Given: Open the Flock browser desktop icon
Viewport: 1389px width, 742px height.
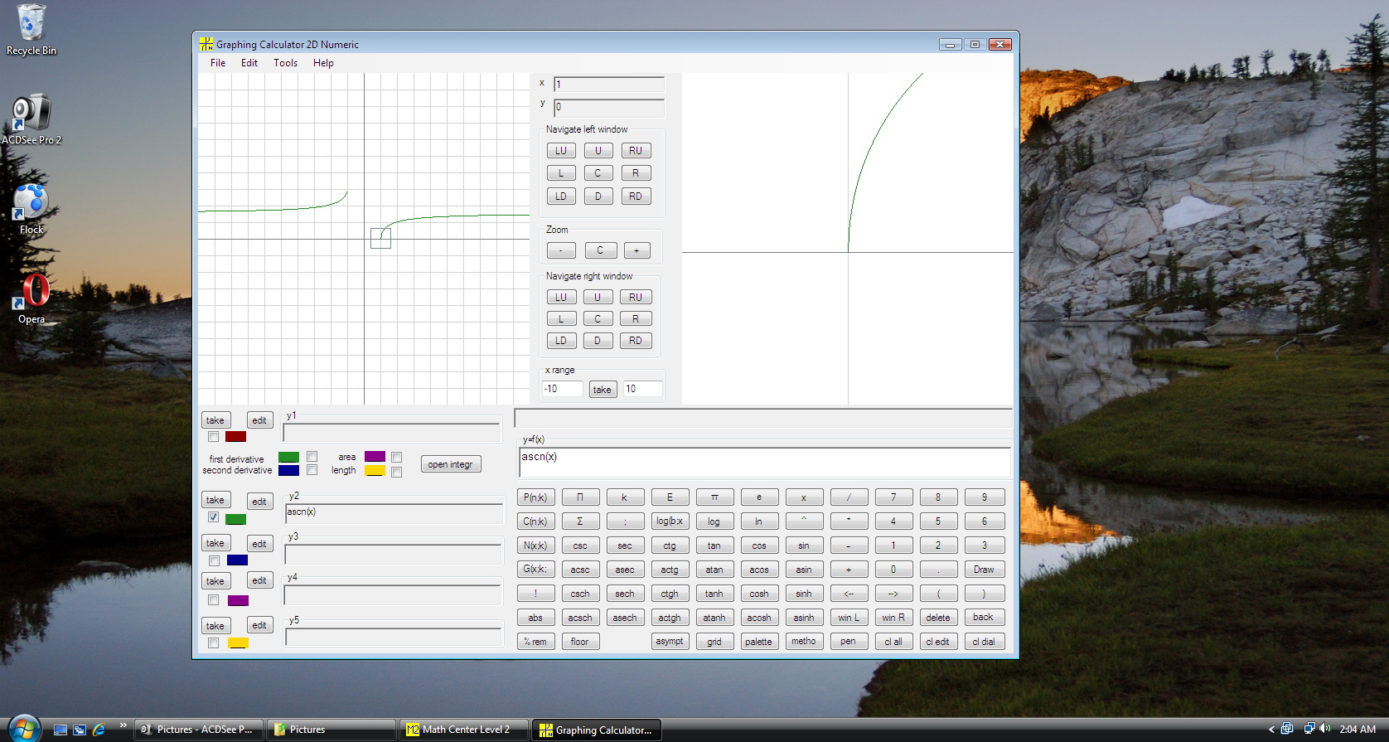Looking at the screenshot, I should tap(31, 209).
